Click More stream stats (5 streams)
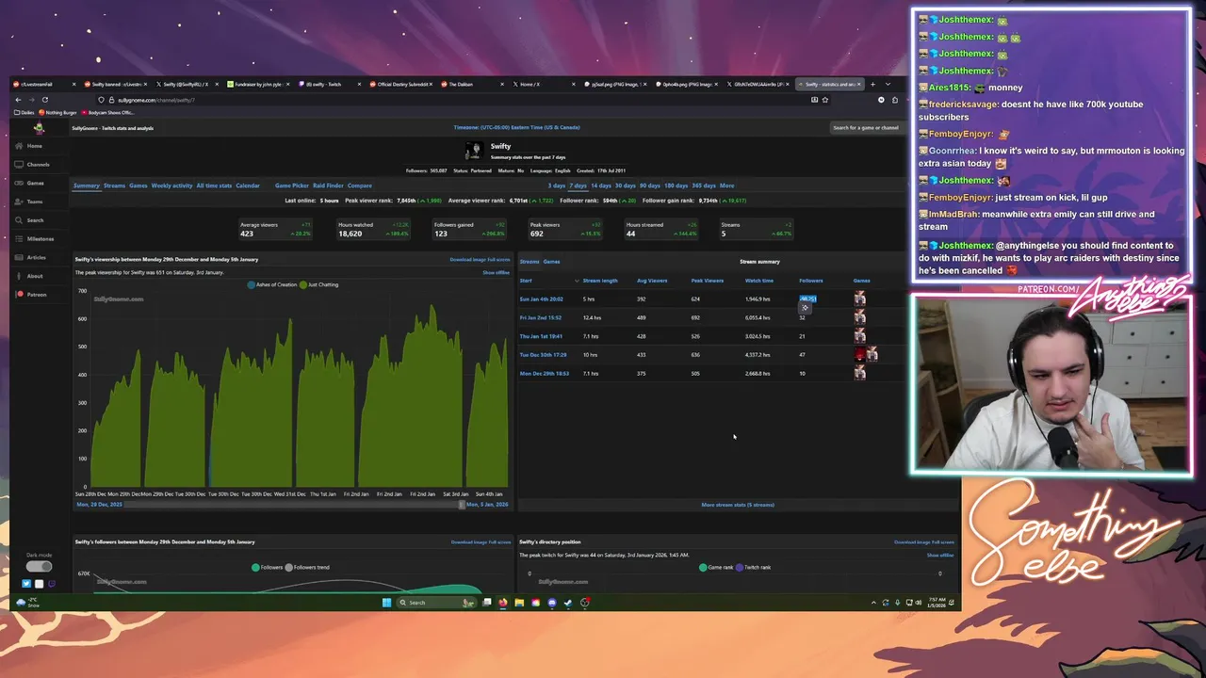The height and width of the screenshot is (678, 1206). coord(738,505)
